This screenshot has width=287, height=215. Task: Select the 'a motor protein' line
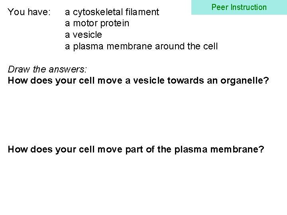pyautogui.click(x=97, y=23)
